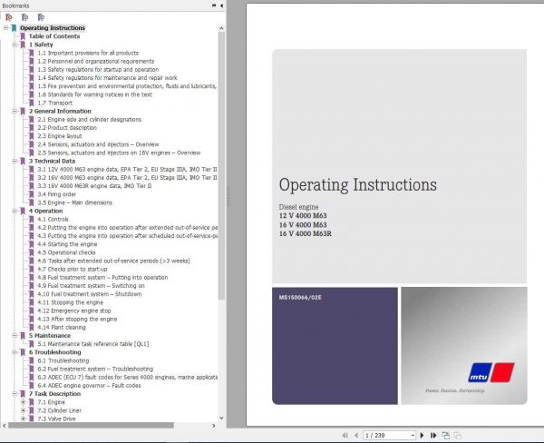The height and width of the screenshot is (443, 544).
Task: Select the 3.4 Firing order bookmark
Action: [57, 194]
